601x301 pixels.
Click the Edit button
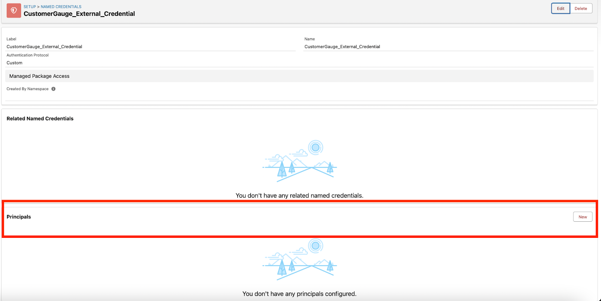560,9
